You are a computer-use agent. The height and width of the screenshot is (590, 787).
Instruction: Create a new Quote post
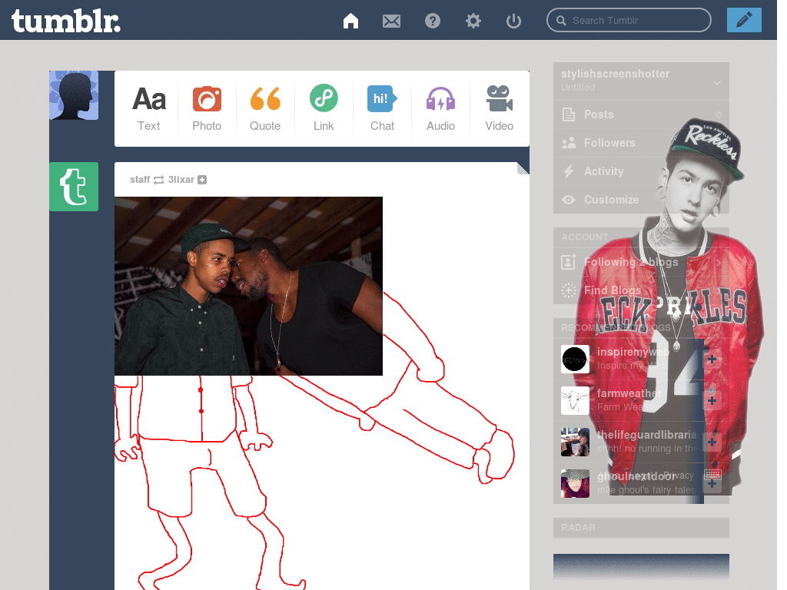[x=265, y=108]
